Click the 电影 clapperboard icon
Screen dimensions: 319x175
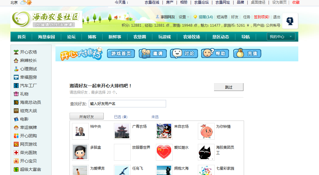[16, 119]
